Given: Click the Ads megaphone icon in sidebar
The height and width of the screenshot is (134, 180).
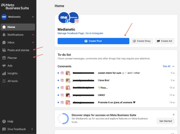Looking at the screenshot, I should (x=4, y=65).
